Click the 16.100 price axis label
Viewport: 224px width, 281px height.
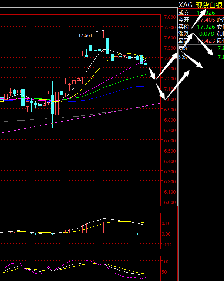coord(169,192)
